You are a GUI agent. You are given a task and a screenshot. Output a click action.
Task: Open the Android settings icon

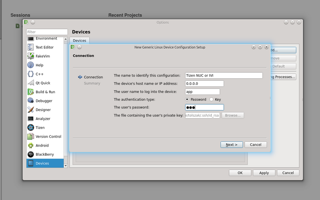coord(30,145)
